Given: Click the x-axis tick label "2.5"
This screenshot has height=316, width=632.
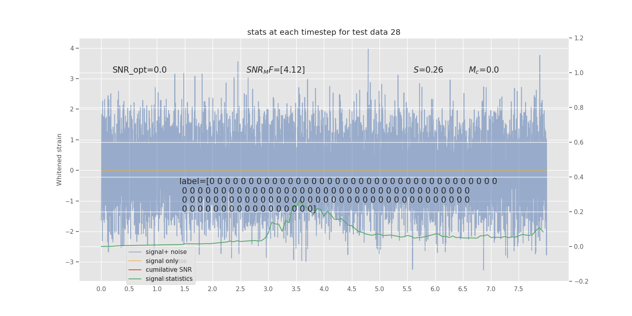Looking at the screenshot, I should [x=241, y=289].
